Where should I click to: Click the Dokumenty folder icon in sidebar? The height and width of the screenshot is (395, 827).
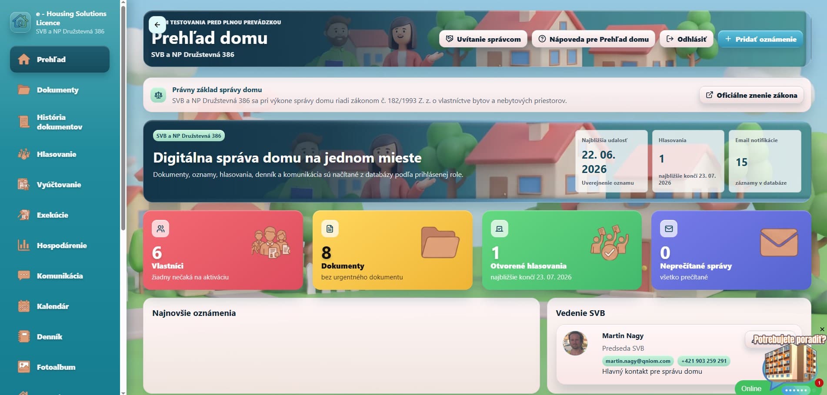23,90
